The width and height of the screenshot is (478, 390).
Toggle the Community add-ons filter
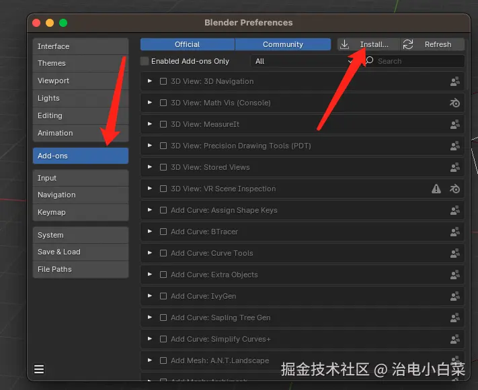pyautogui.click(x=283, y=44)
